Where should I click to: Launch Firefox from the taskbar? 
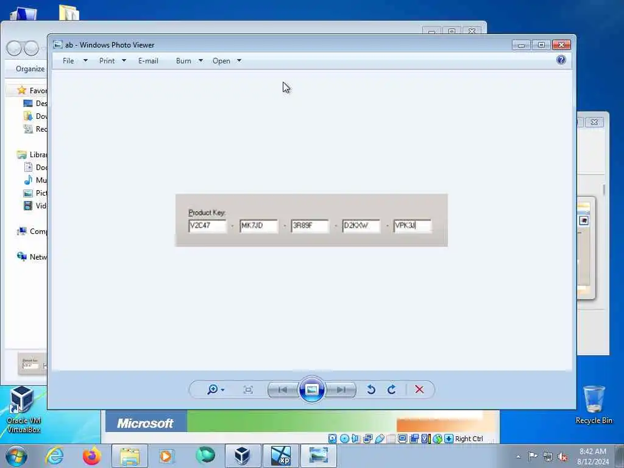(91, 456)
